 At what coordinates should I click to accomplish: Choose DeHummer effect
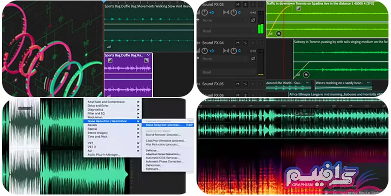[x=168, y=165]
